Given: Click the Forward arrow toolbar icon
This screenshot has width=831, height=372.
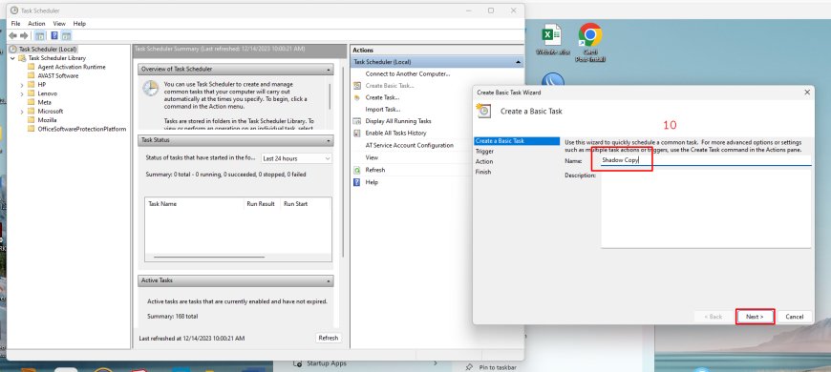Looking at the screenshot, I should pos(23,36).
